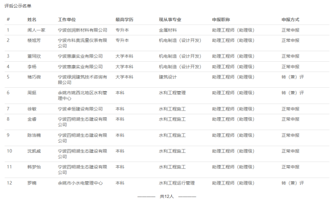Click the 现从事专业 column header
335x205 pixels.
coord(170,20)
